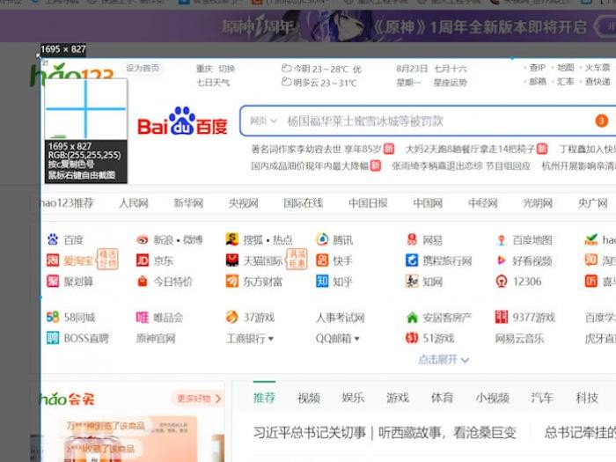The image size is (616, 462).
Task: Click the 百度 paw icon in site grid
Action: pos(53,239)
